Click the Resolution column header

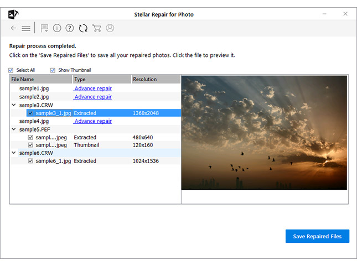tap(156, 80)
